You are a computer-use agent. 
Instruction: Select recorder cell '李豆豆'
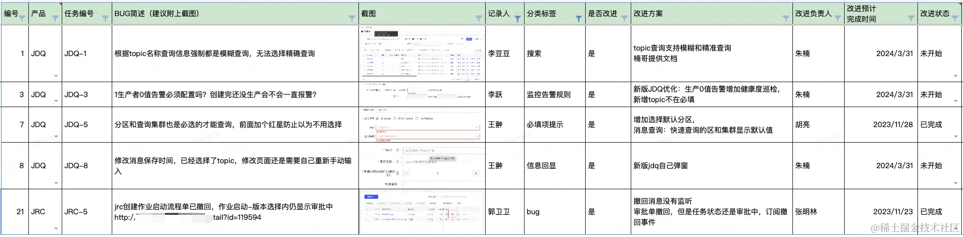[x=505, y=54]
